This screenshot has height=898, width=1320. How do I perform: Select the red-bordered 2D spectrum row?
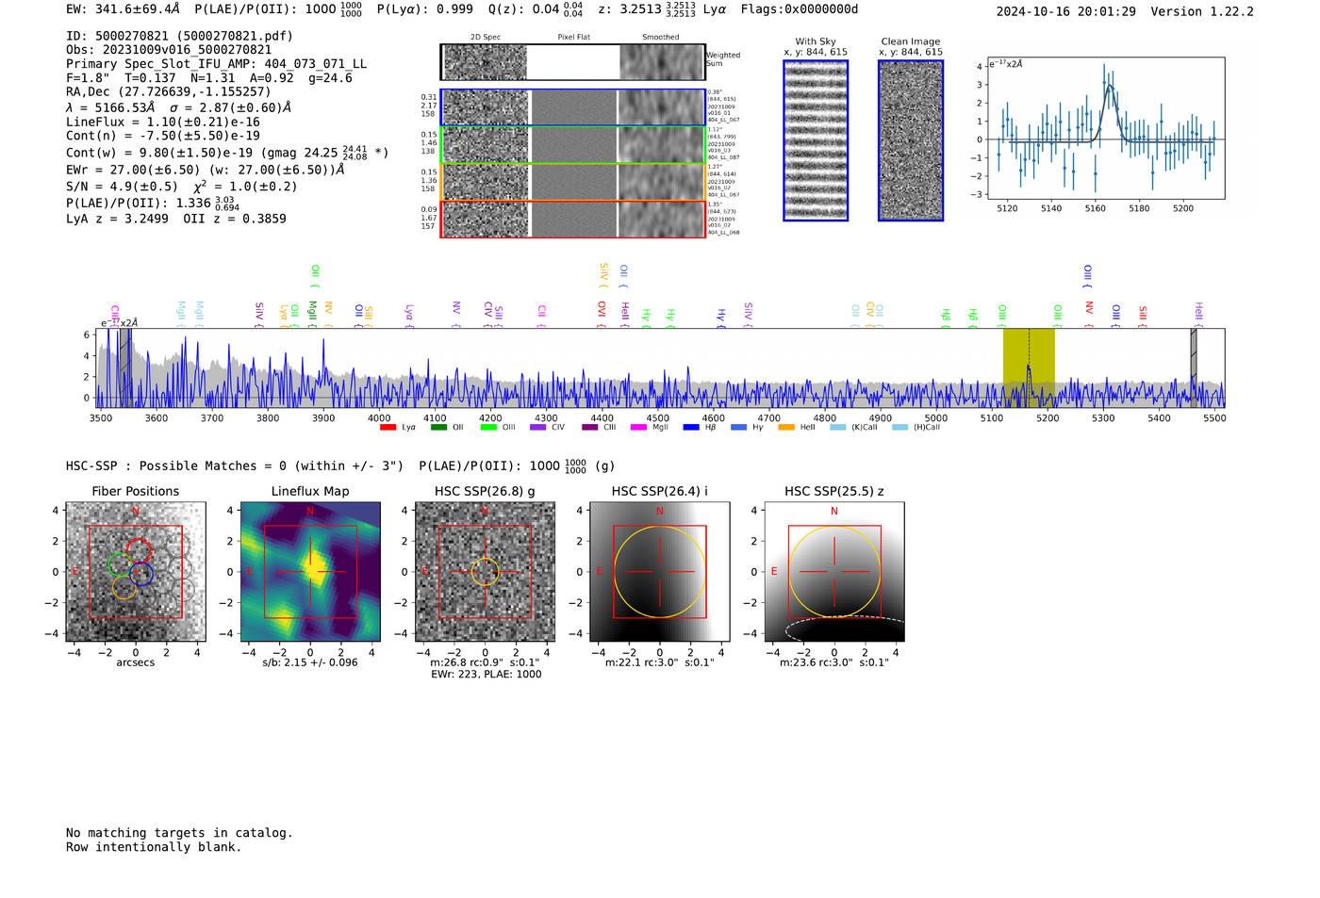click(x=573, y=219)
